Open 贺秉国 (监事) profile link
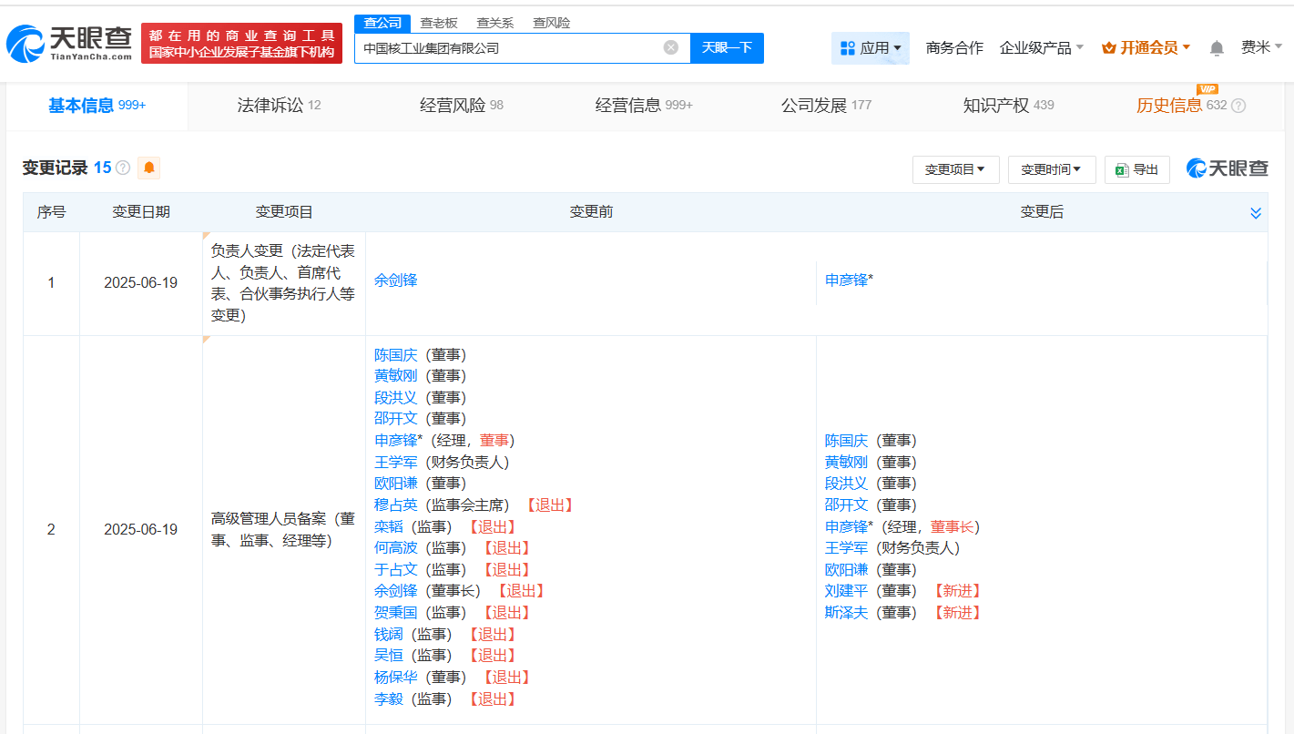Screen dimensions: 1294x734 click(396, 613)
